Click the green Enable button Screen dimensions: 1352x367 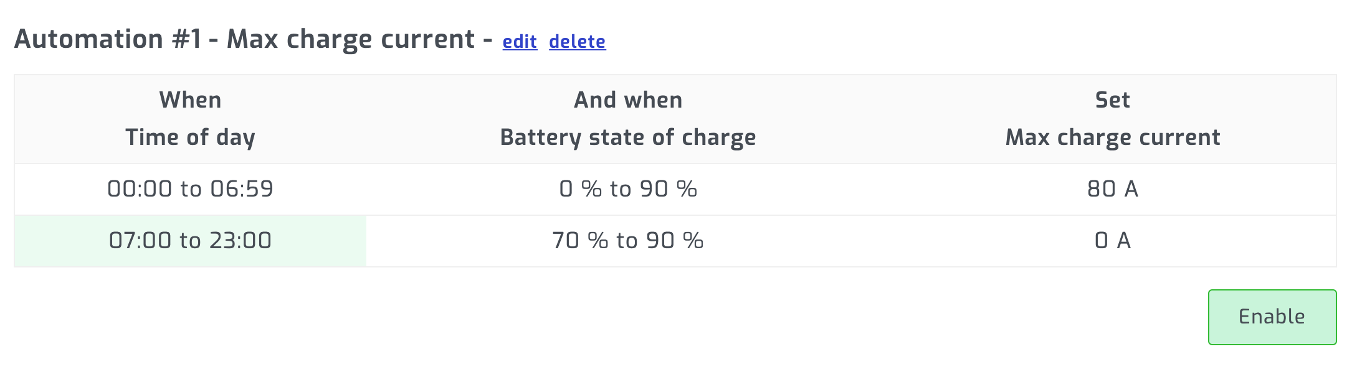[x=1272, y=317]
